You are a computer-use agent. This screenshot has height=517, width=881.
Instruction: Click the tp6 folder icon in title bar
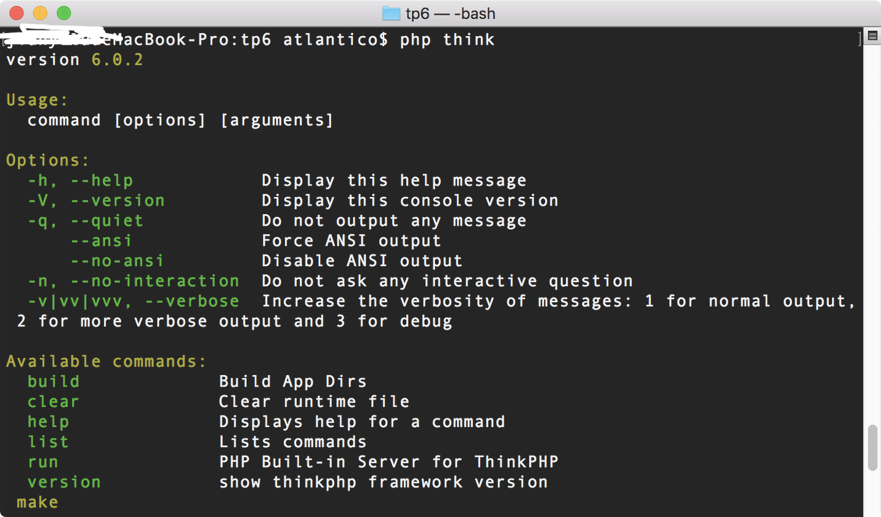click(x=391, y=13)
